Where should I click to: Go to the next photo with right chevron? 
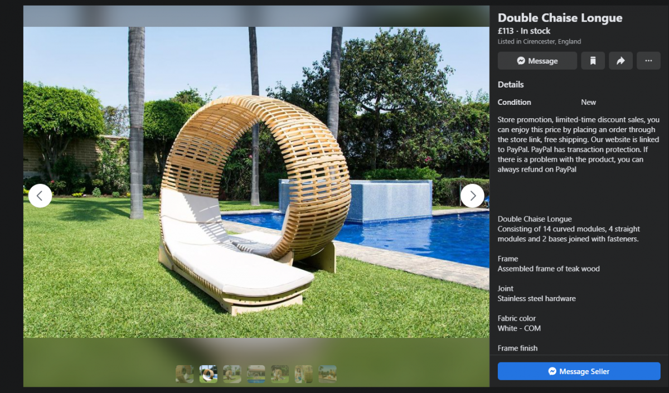coord(472,196)
